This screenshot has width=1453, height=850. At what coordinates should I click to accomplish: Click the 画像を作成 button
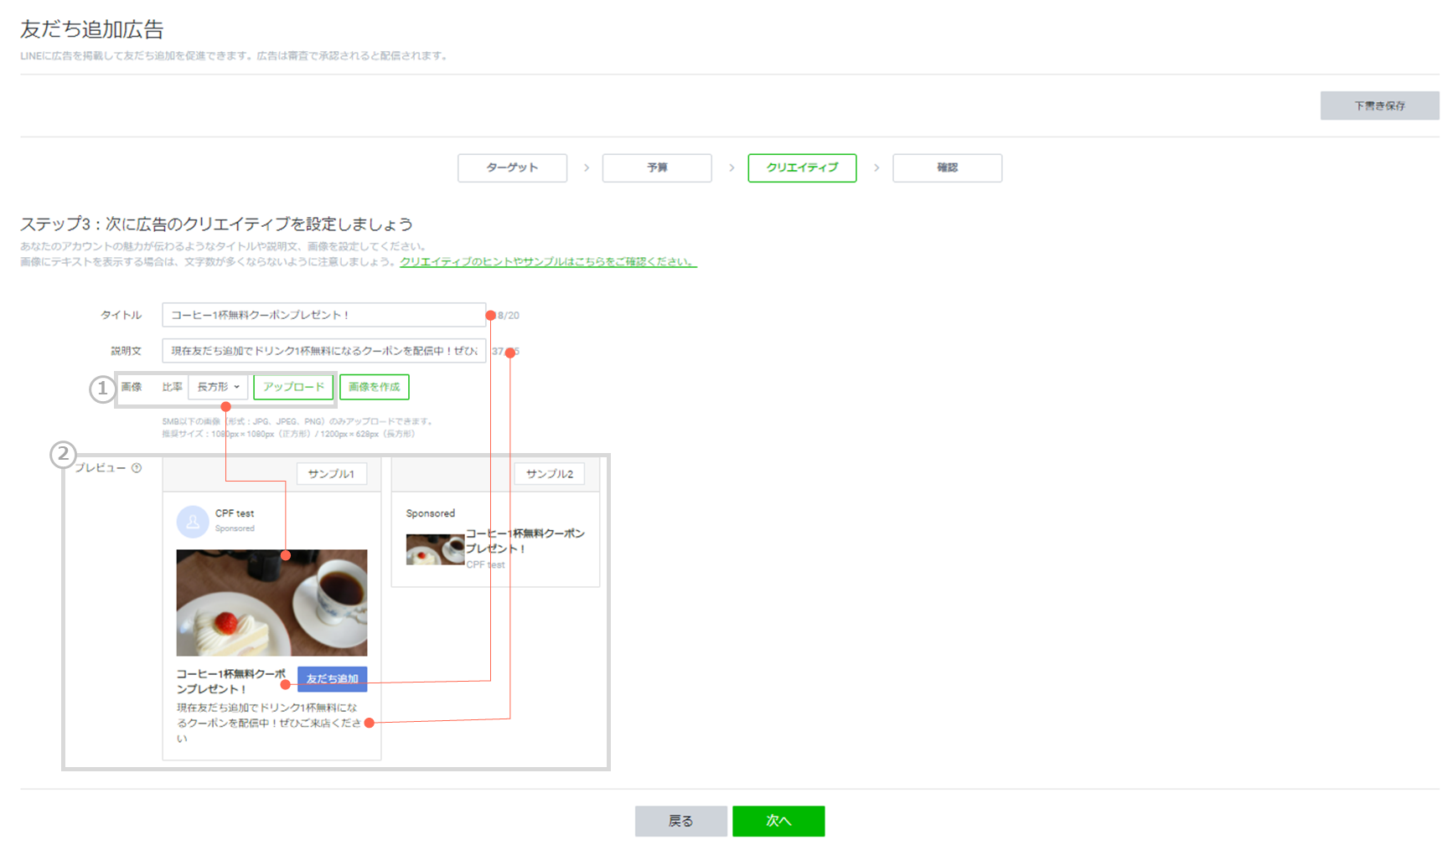(375, 387)
